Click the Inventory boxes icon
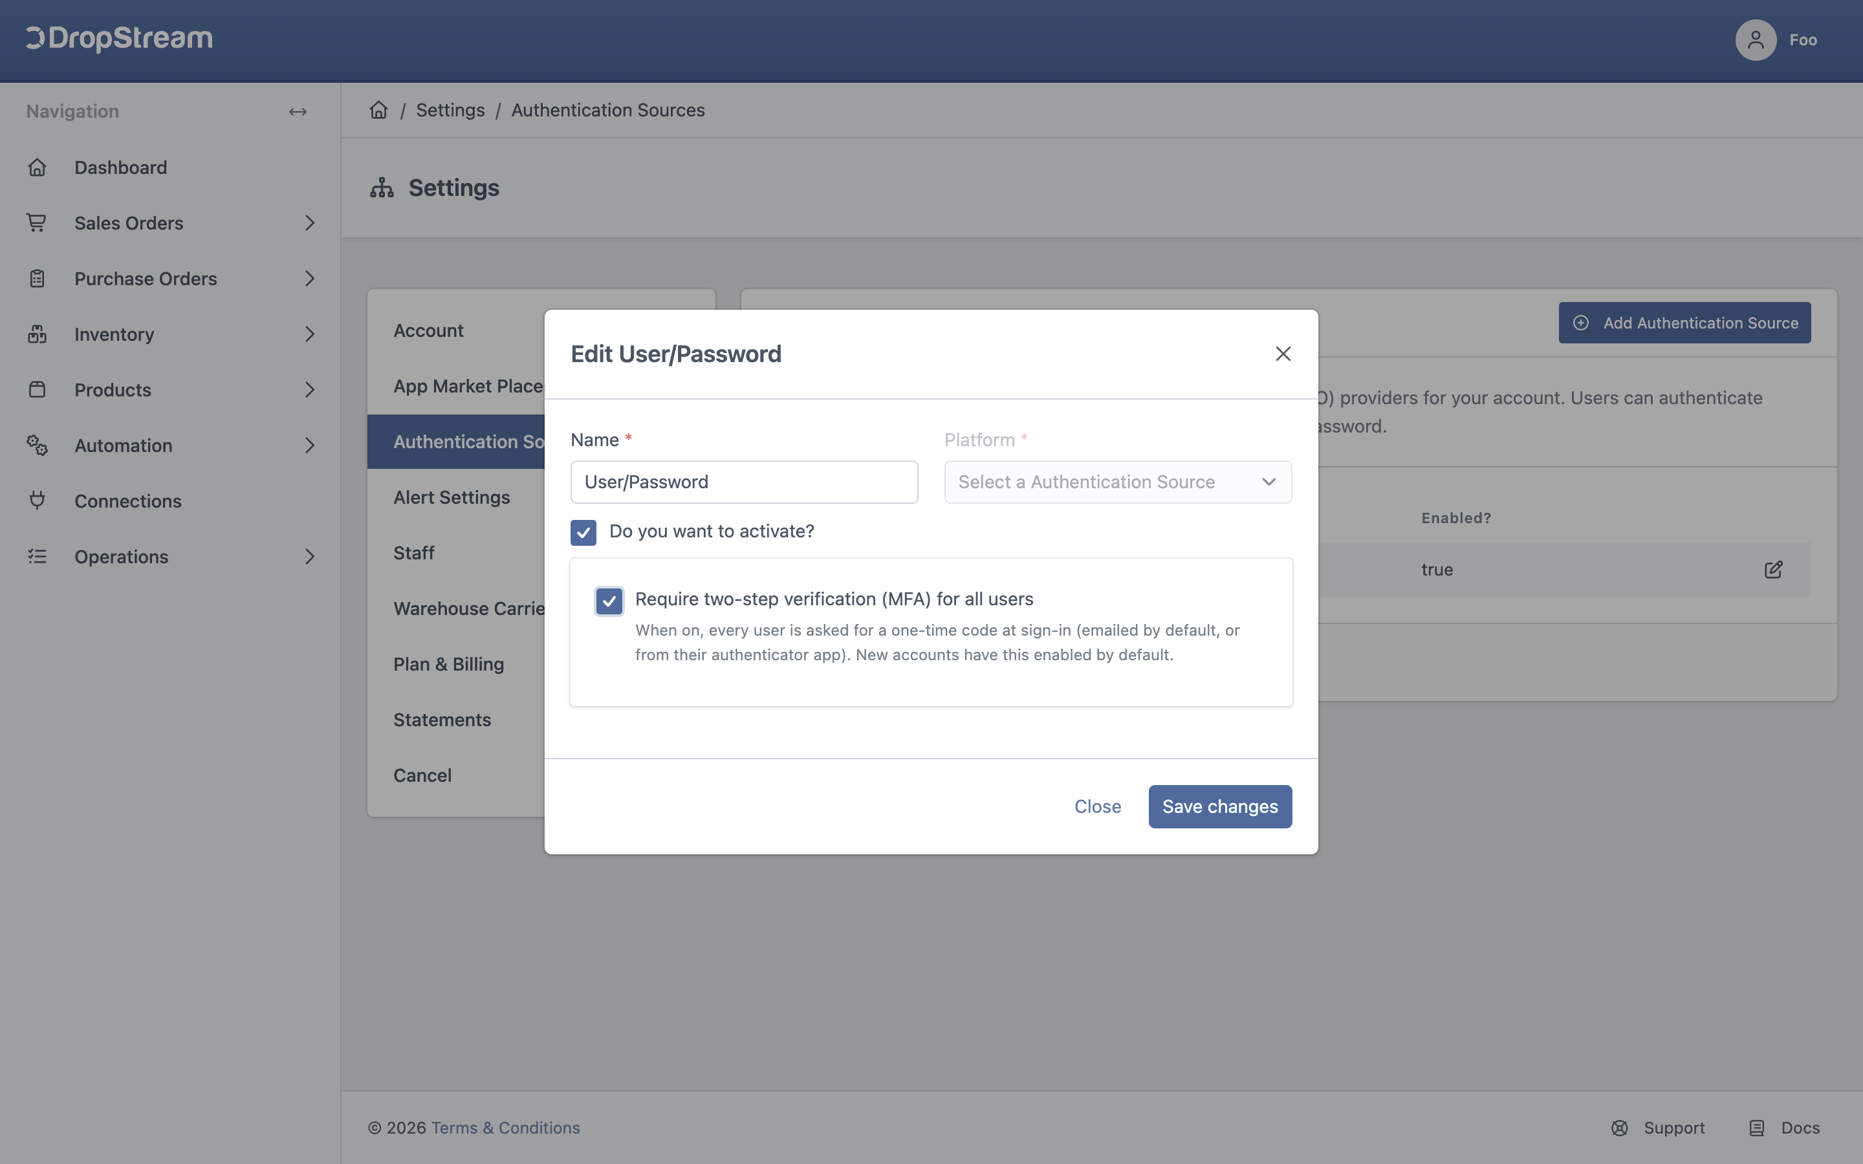Viewport: 1863px width, 1164px height. tap(37, 334)
